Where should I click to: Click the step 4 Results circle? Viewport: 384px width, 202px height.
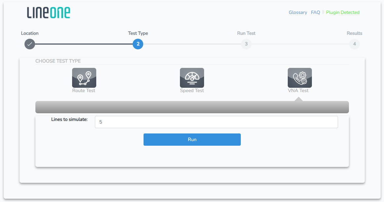tap(354, 44)
